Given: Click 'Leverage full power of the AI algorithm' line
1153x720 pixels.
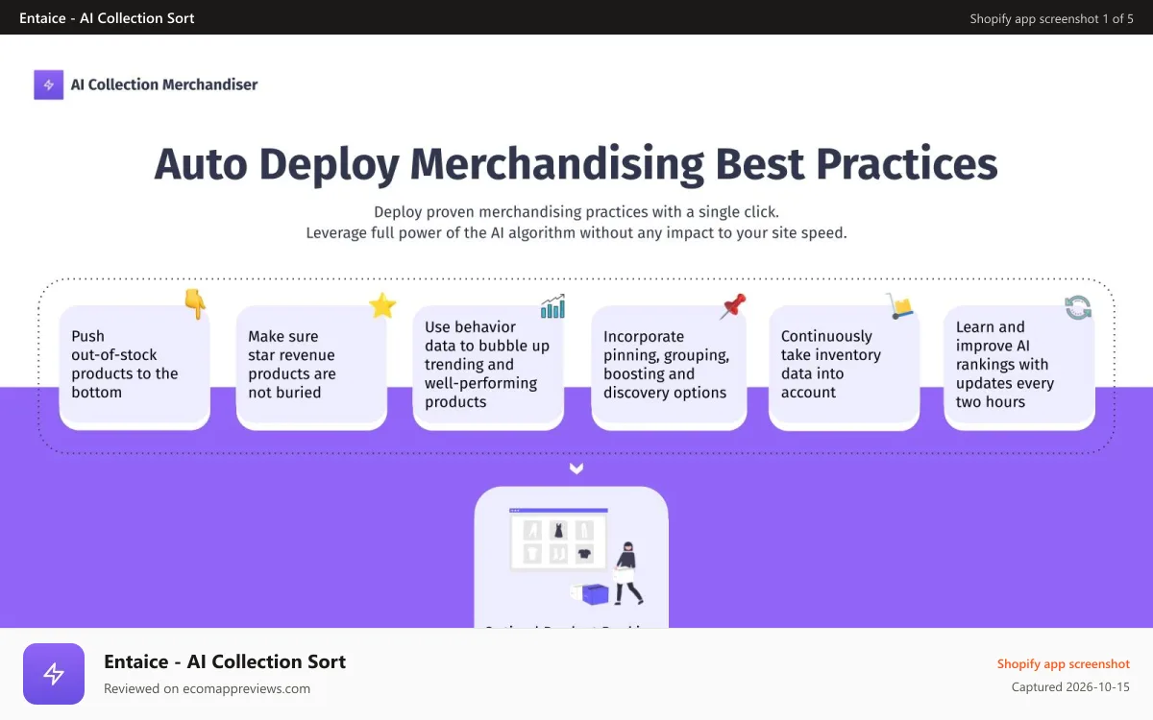Looking at the screenshot, I should [x=576, y=232].
